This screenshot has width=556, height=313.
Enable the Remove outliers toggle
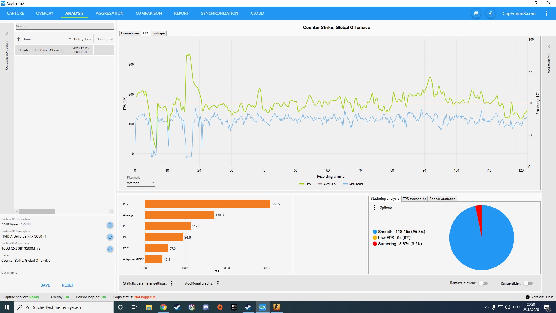(x=483, y=283)
